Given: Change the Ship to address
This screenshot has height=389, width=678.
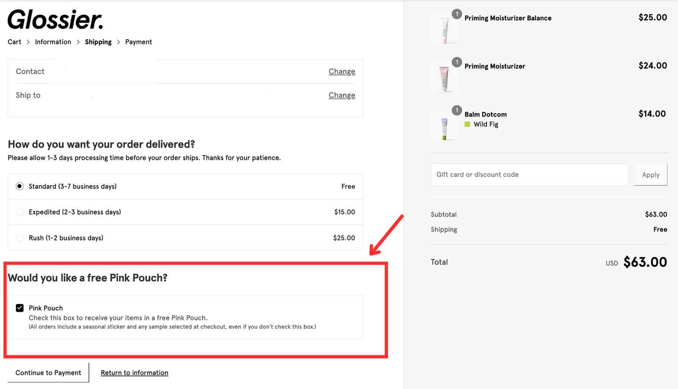Looking at the screenshot, I should point(342,95).
